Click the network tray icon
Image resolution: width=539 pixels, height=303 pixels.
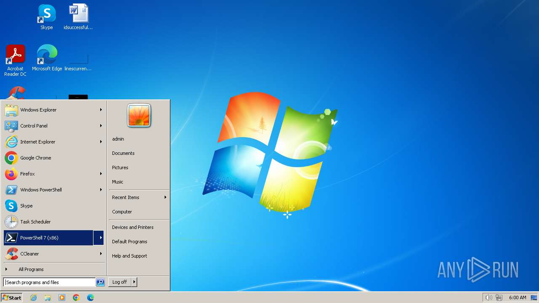click(x=499, y=298)
